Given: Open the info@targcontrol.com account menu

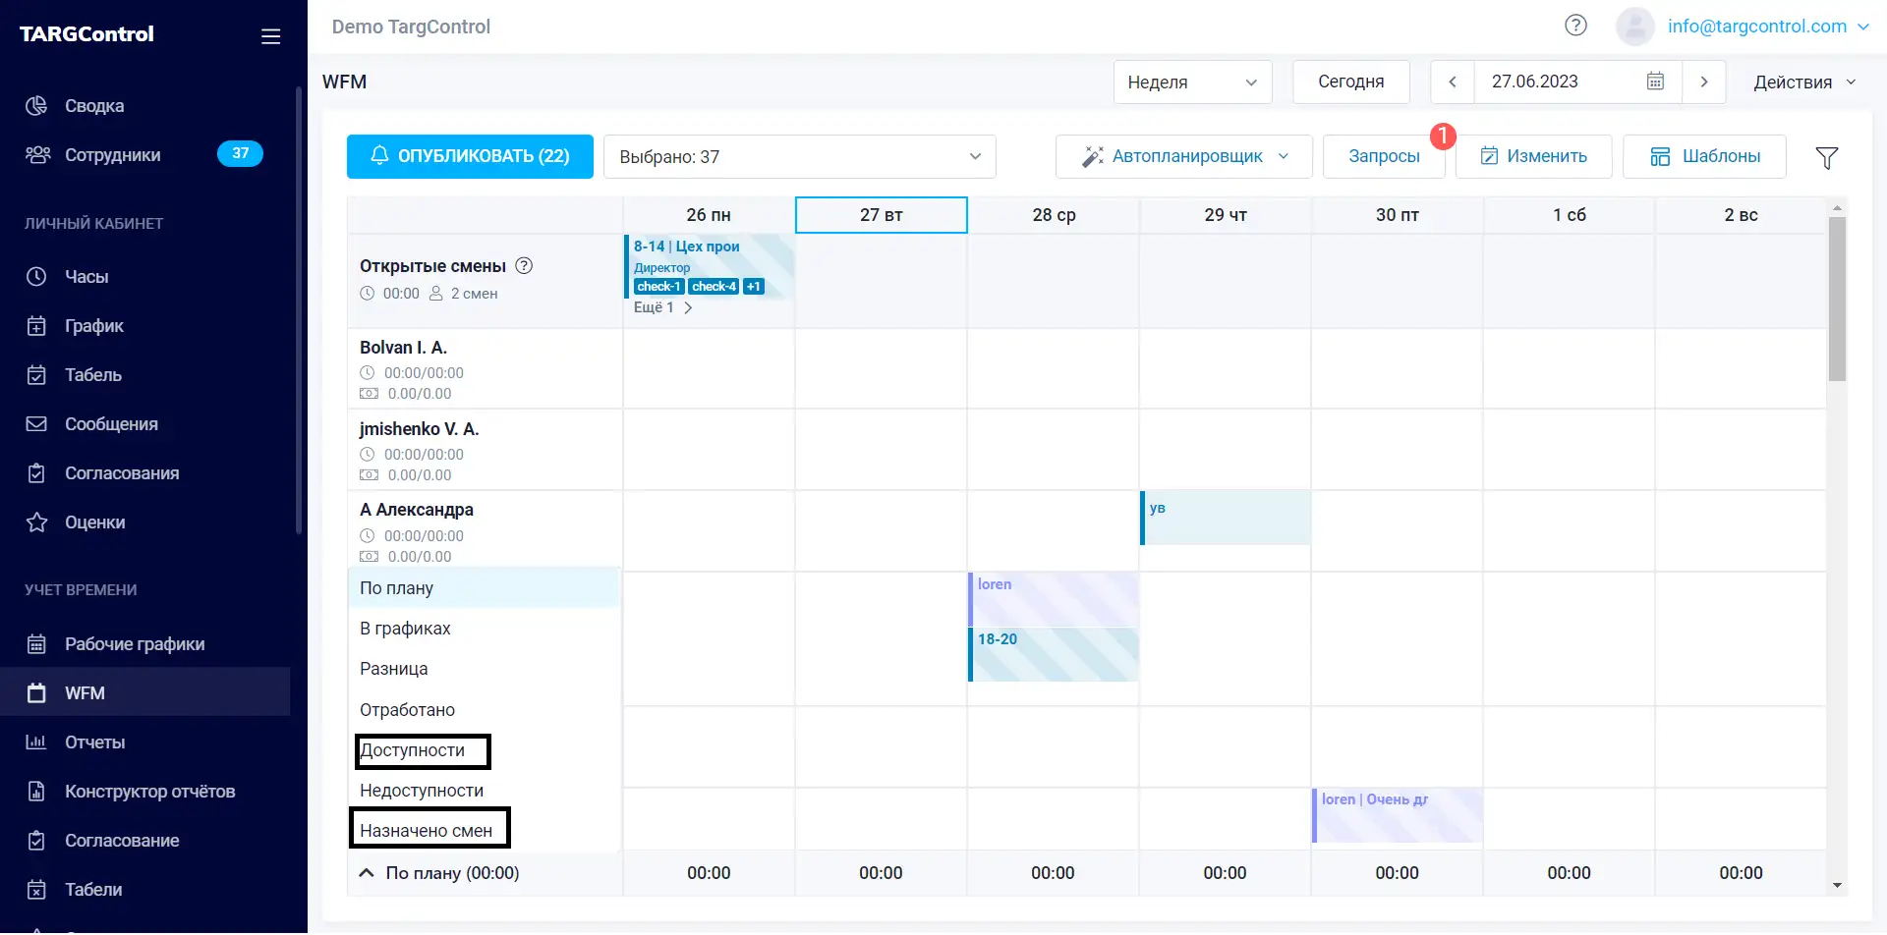Looking at the screenshot, I should [1768, 27].
